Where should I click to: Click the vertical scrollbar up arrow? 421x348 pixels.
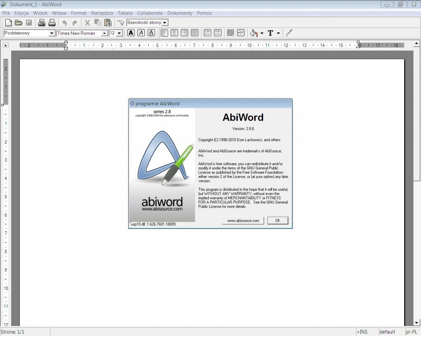(417, 44)
